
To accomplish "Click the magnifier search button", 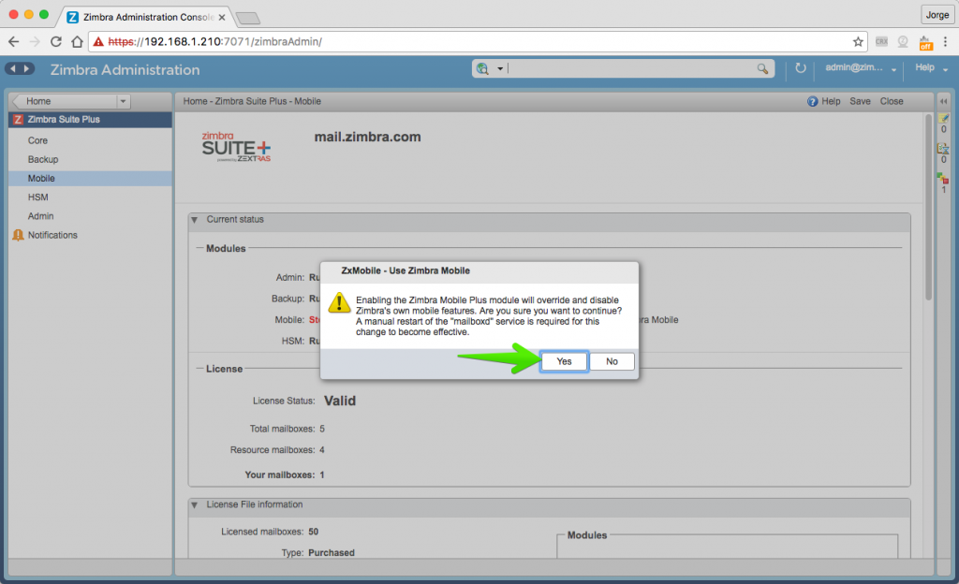I will pos(762,68).
